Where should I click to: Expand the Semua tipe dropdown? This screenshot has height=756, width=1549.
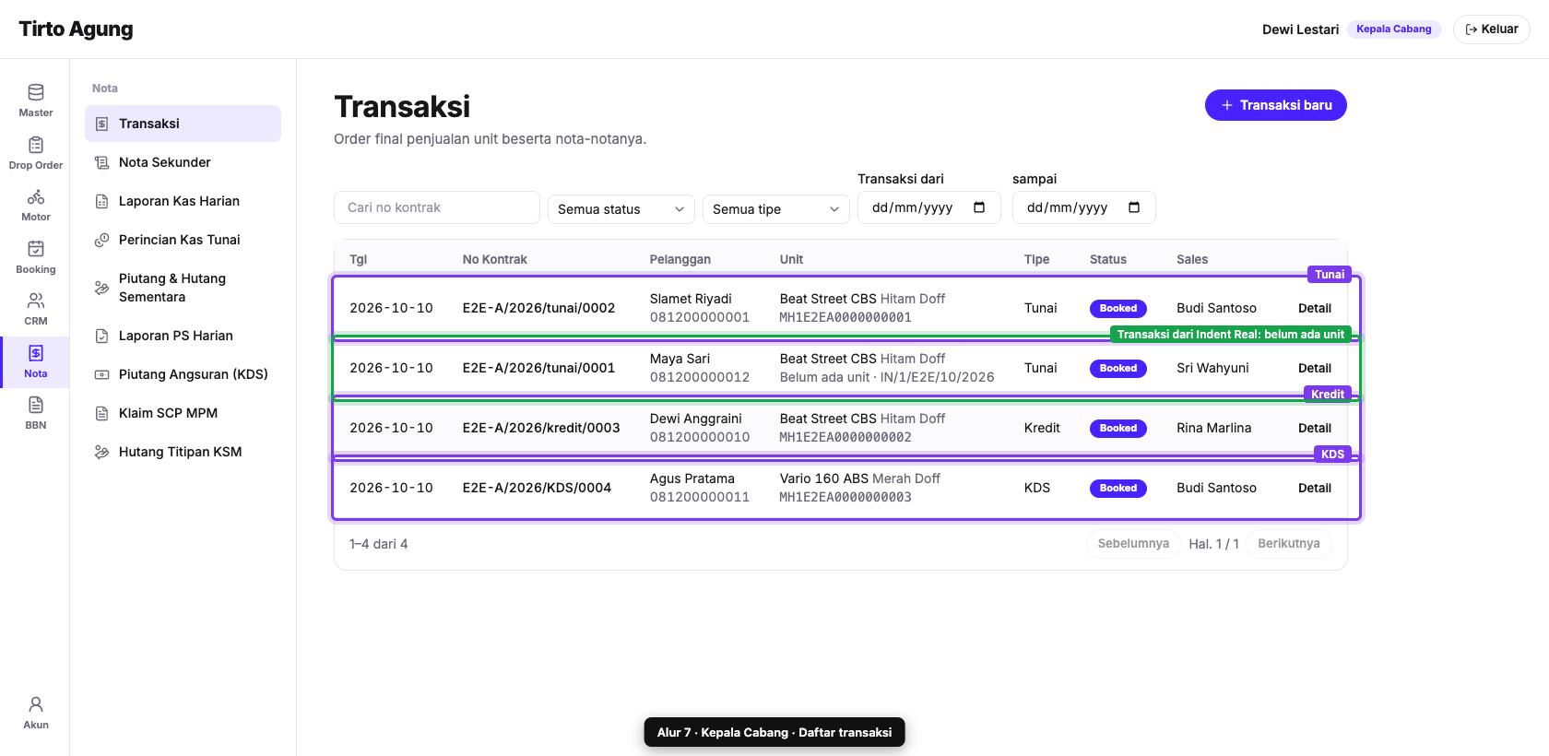[x=776, y=209]
